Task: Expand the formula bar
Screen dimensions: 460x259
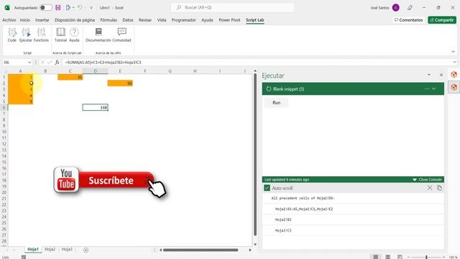Action: tap(454, 63)
